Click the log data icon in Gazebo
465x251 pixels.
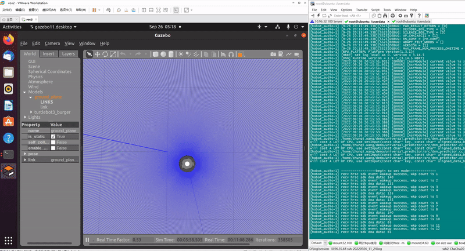pyautogui.click(x=281, y=54)
